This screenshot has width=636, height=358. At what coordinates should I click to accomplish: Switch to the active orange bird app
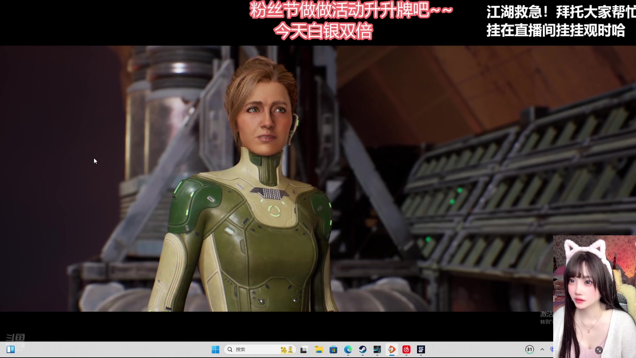pos(392,349)
